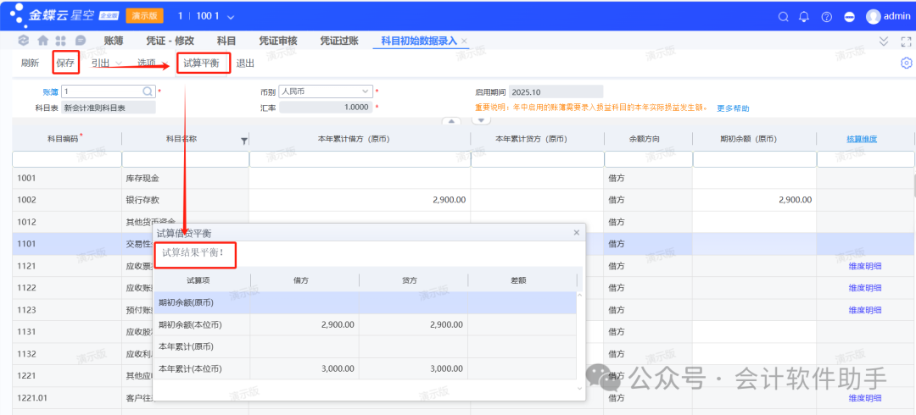Screen dimensions: 916x415
Task: Click the search icon in 账簿 field
Action: (x=148, y=91)
